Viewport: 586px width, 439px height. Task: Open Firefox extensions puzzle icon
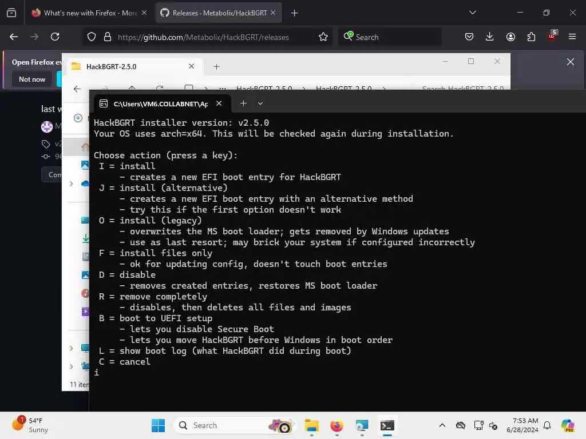[x=531, y=37]
